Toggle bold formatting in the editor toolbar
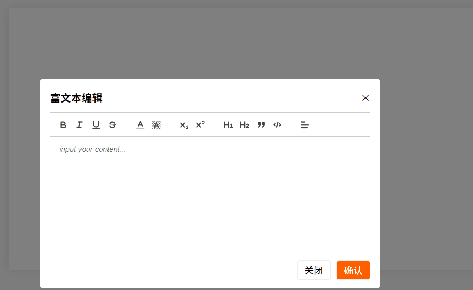473x290 pixels. pyautogui.click(x=63, y=125)
